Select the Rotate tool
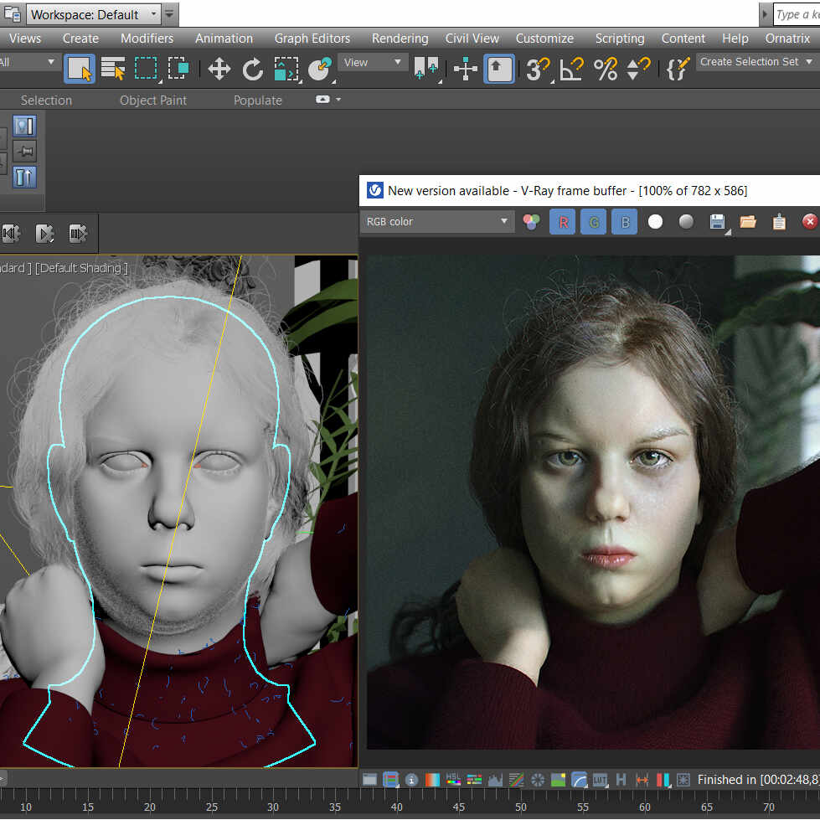Screen dimensions: 820x820 coord(253,69)
